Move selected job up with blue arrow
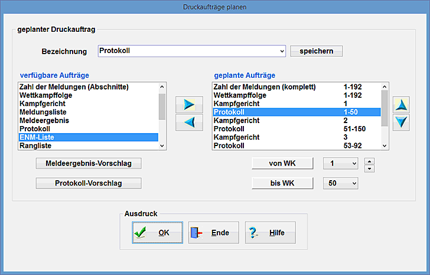 click(x=401, y=105)
